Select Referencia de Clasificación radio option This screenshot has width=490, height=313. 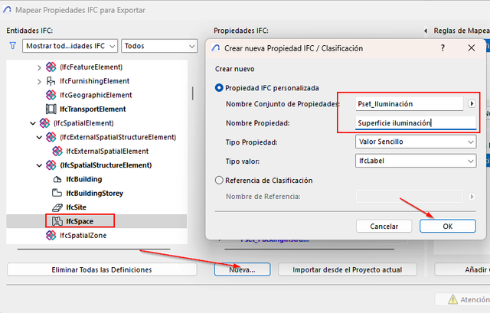point(220,181)
